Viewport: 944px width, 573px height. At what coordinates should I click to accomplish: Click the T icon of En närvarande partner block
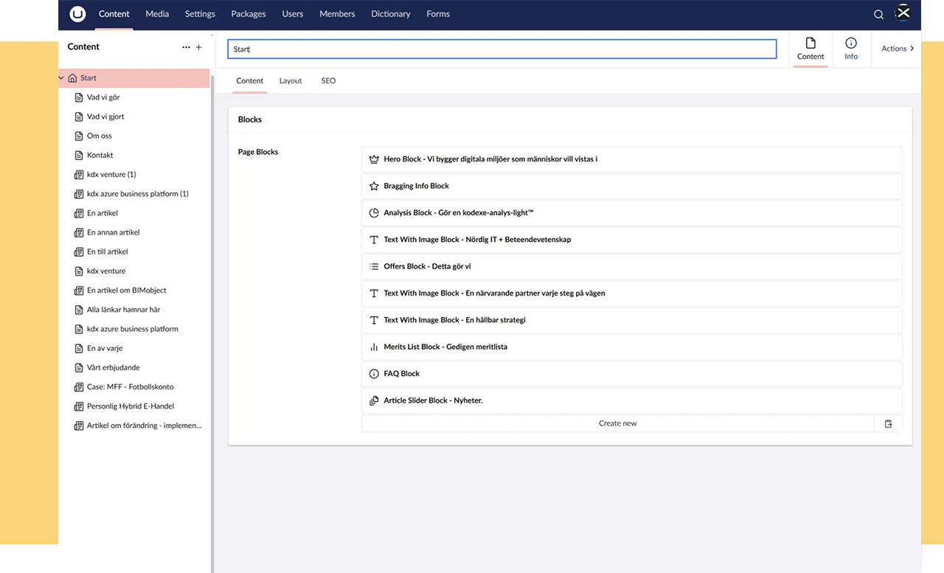coord(374,294)
